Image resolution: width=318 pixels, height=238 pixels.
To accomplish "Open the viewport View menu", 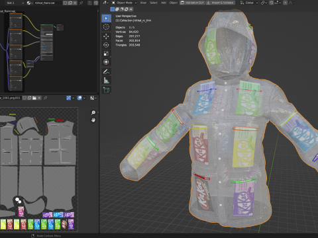I will click(143, 3).
